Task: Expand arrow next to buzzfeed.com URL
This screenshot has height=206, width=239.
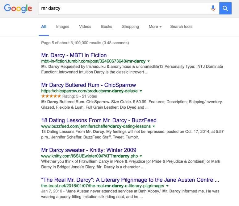Action: tap(154, 126)
